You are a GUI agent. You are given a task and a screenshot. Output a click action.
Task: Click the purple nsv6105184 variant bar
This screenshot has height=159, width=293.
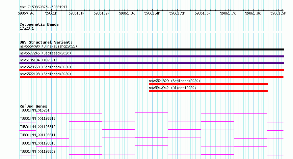click(151, 63)
